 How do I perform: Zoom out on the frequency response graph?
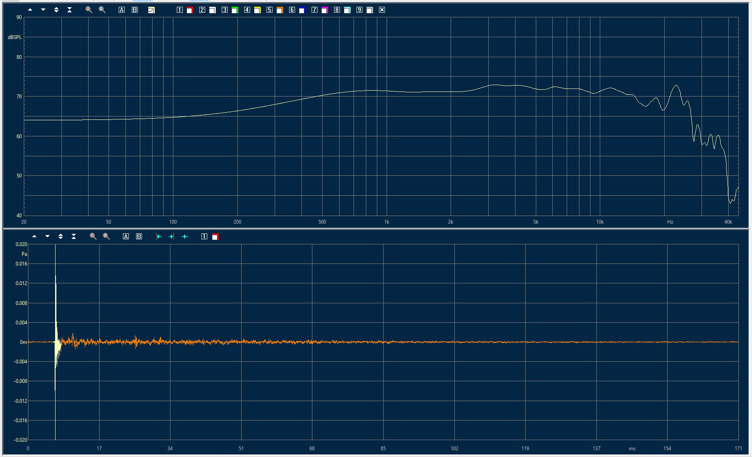tap(102, 10)
